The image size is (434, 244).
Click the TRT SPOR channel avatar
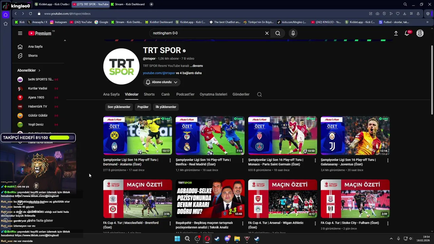pyautogui.click(x=121, y=66)
